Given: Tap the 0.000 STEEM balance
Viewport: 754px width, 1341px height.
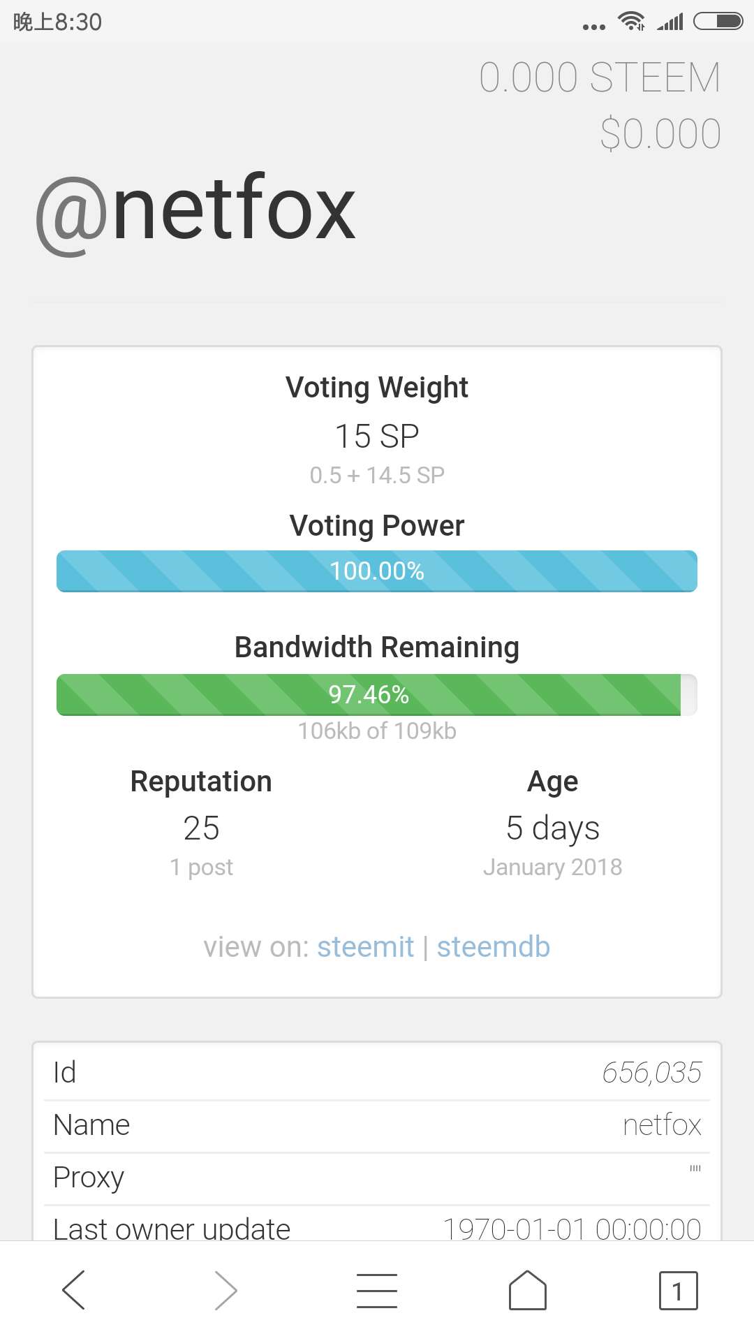Looking at the screenshot, I should point(599,77).
